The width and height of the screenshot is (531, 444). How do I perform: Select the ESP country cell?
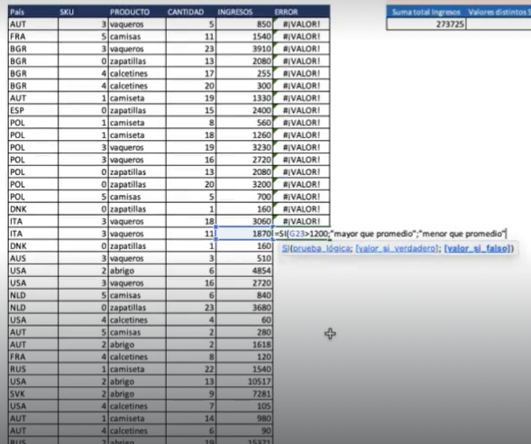pyautogui.click(x=33, y=110)
